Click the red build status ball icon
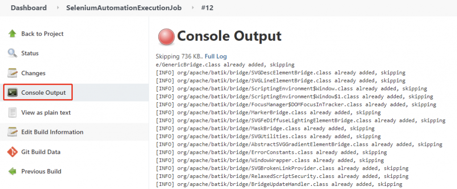 (x=166, y=37)
